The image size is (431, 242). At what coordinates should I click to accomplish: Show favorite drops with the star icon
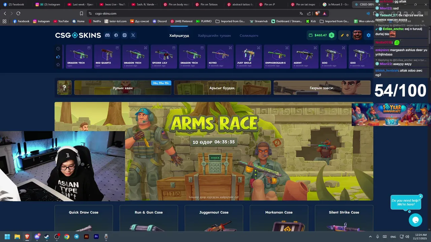[x=58, y=65]
